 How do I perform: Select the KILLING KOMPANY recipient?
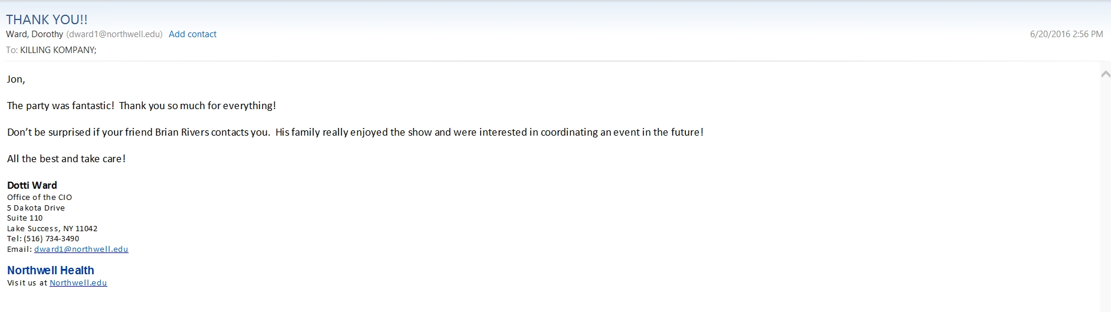[58, 50]
